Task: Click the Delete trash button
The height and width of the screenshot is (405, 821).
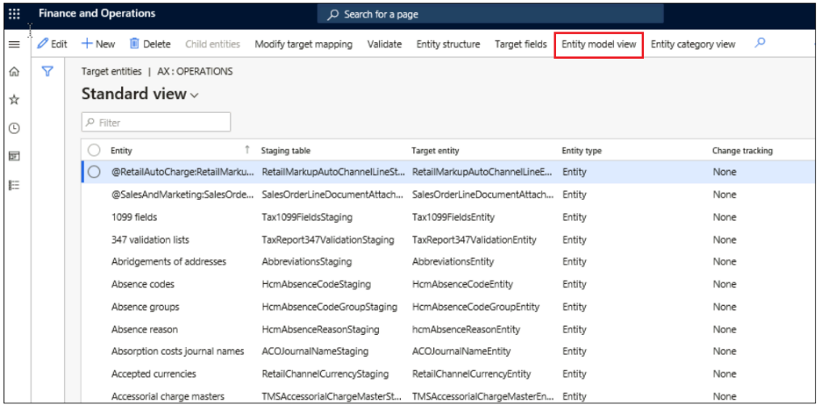Action: point(149,44)
